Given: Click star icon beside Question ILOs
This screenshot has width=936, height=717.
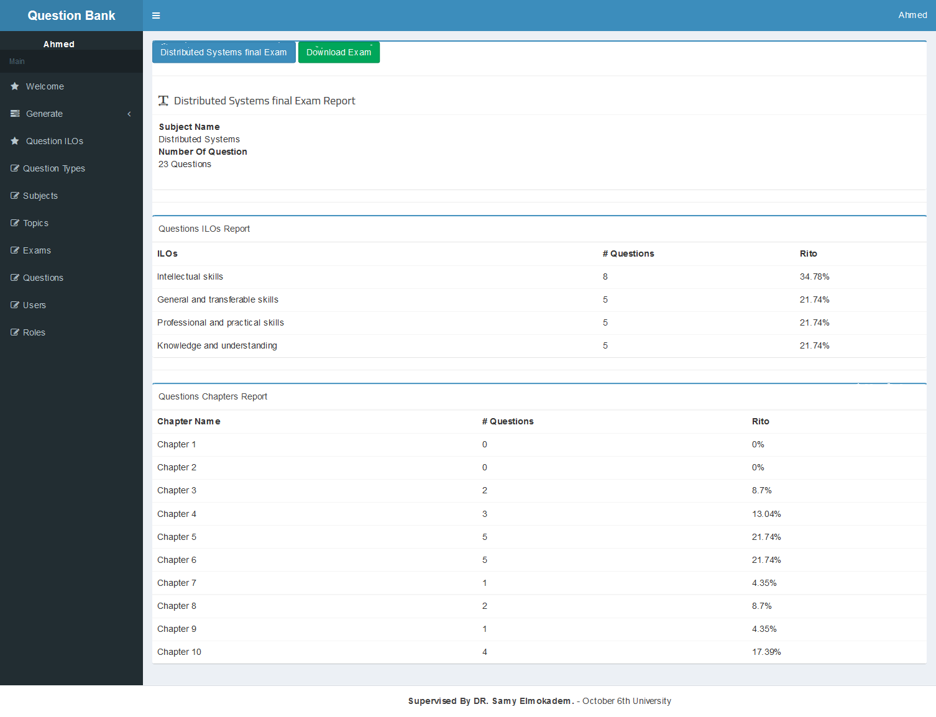Looking at the screenshot, I should (x=15, y=141).
